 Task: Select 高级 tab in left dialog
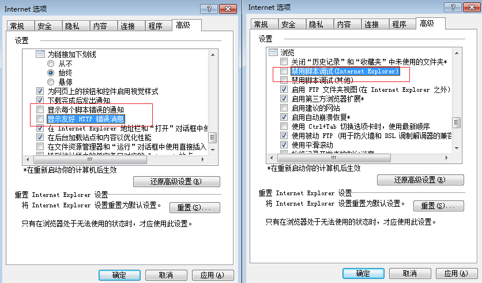[x=187, y=25]
